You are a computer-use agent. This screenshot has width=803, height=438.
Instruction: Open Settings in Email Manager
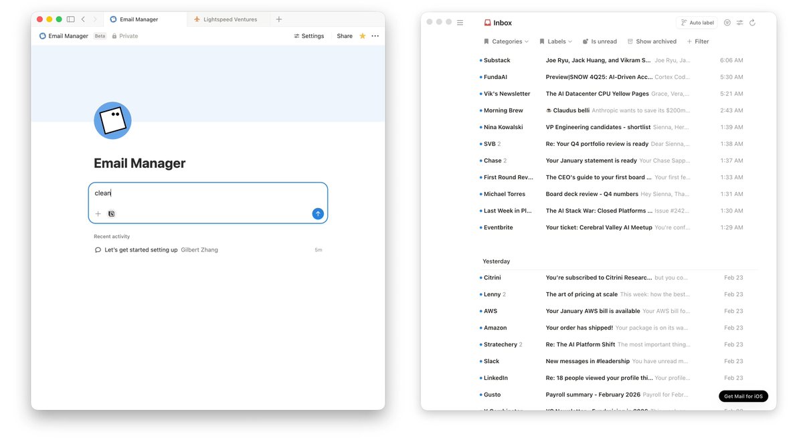309,36
